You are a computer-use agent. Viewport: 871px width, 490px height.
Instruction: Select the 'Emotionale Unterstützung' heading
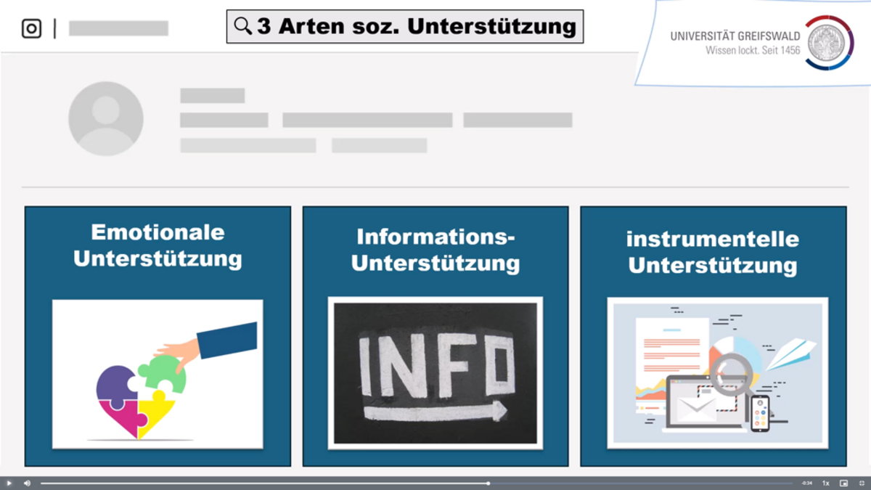tap(158, 245)
